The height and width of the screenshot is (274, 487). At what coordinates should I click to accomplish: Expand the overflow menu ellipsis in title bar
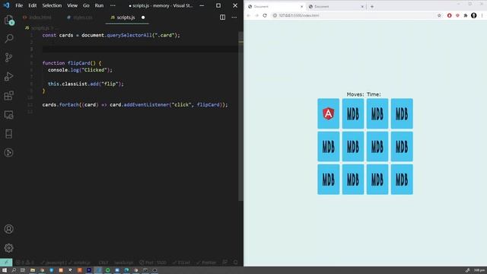(113, 5)
